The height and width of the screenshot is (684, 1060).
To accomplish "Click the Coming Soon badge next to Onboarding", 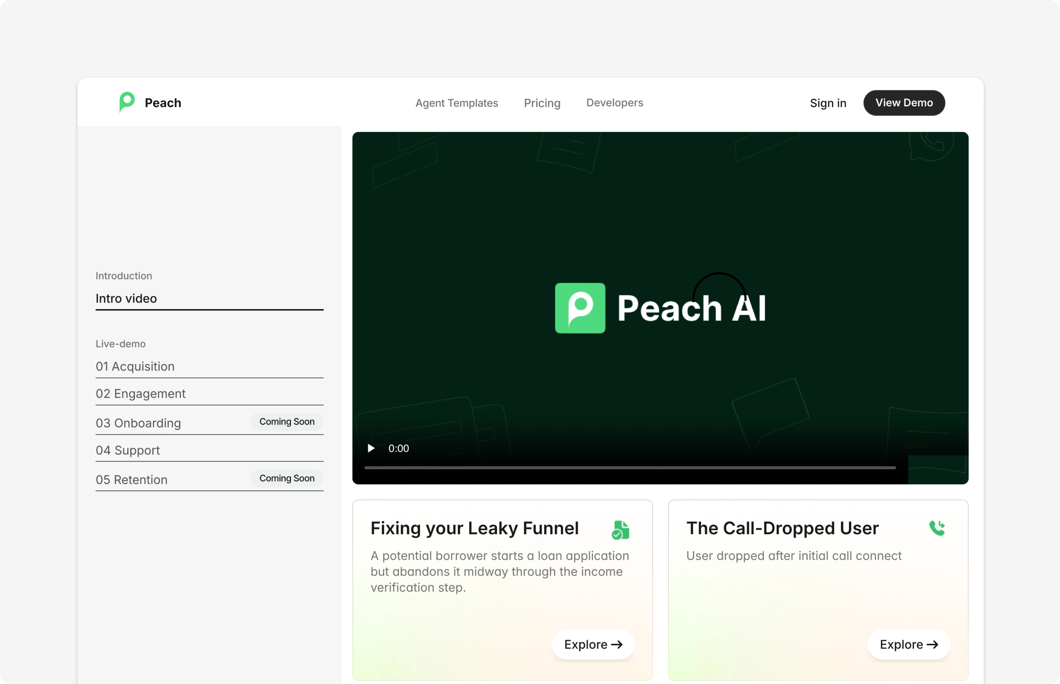I will click(x=287, y=422).
